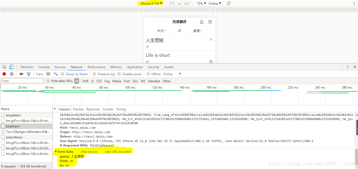Open the 73% zoom dropdown
Image resolution: width=358 pixels, height=169 pixels.
[201, 3]
